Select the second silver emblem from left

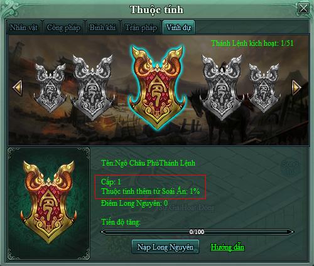[x=93, y=87]
